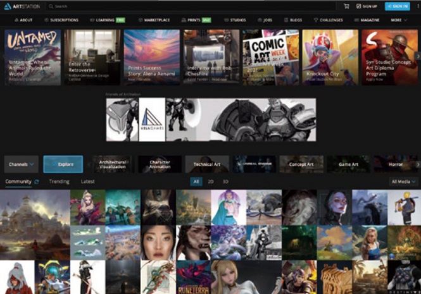This screenshot has width=421, height=294.
Task: Select the Game Art channel
Action: coord(348,164)
